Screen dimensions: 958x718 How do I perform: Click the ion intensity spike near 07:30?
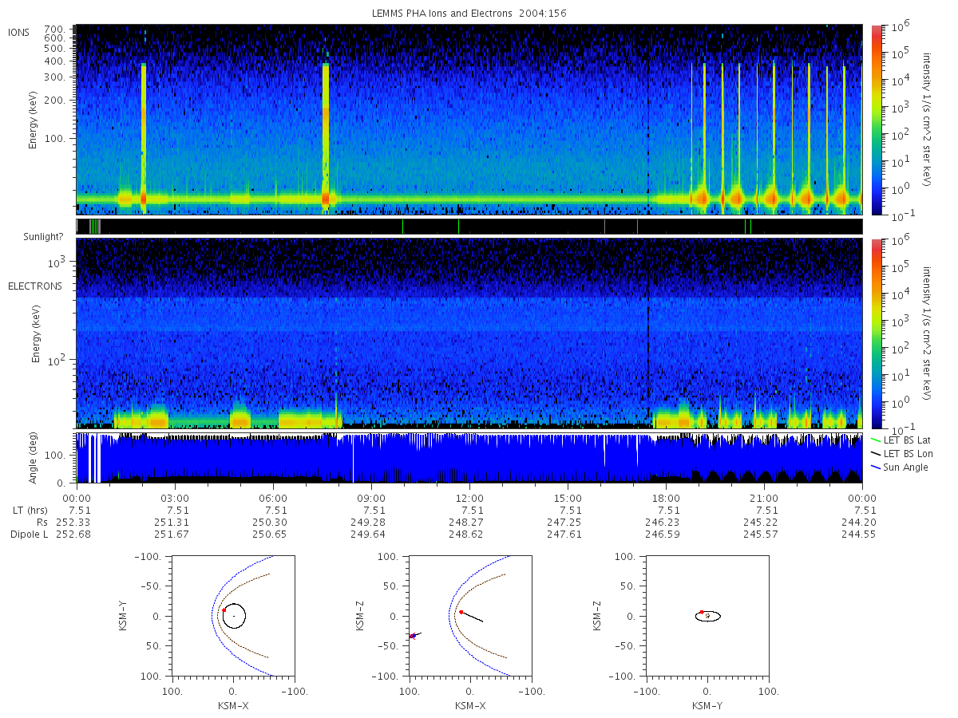click(326, 136)
